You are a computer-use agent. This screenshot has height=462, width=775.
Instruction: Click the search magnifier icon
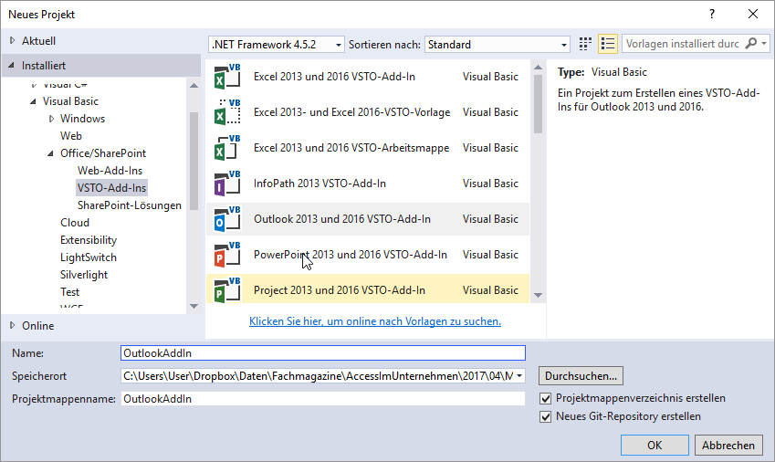(x=750, y=44)
